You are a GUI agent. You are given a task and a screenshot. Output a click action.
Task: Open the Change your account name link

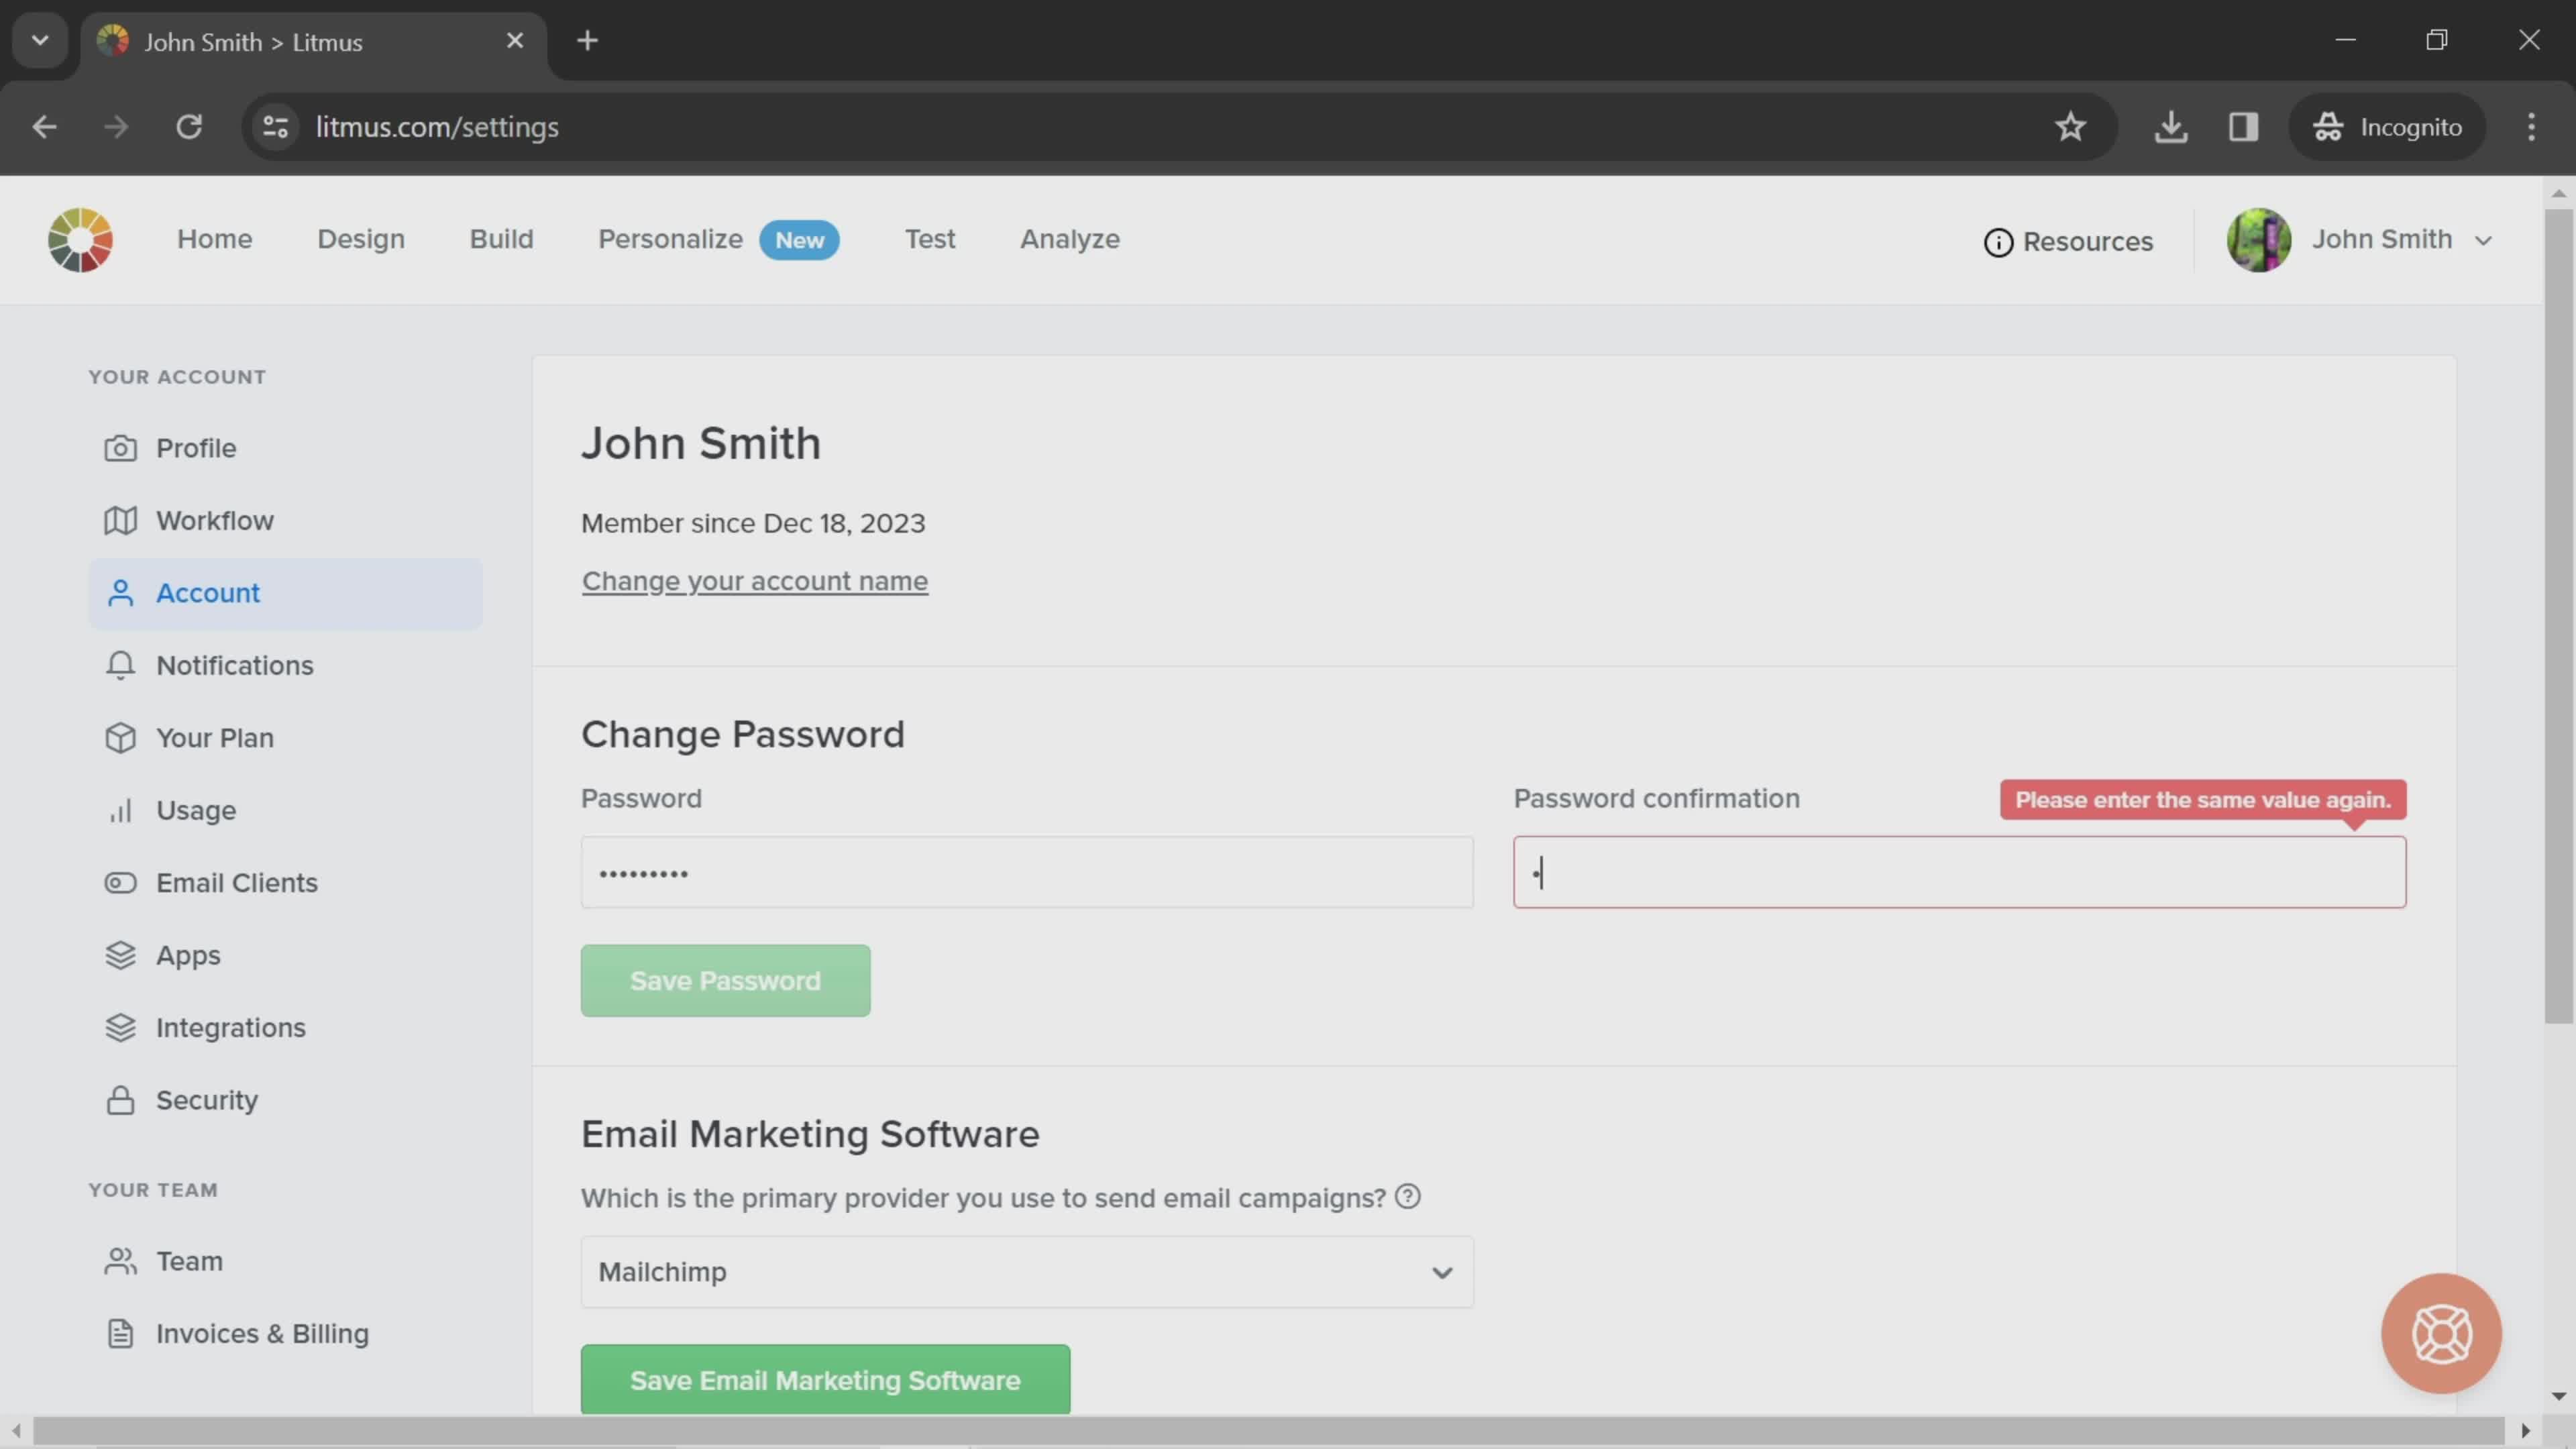[754, 581]
